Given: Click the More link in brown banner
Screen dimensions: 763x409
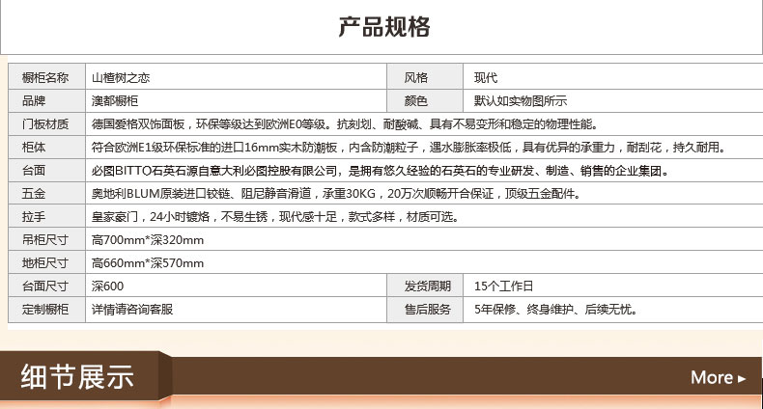Looking at the screenshot, I should [x=719, y=377].
